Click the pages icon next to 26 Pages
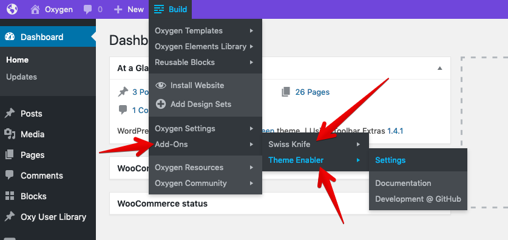This screenshot has width=508, height=240. pyautogui.click(x=286, y=92)
